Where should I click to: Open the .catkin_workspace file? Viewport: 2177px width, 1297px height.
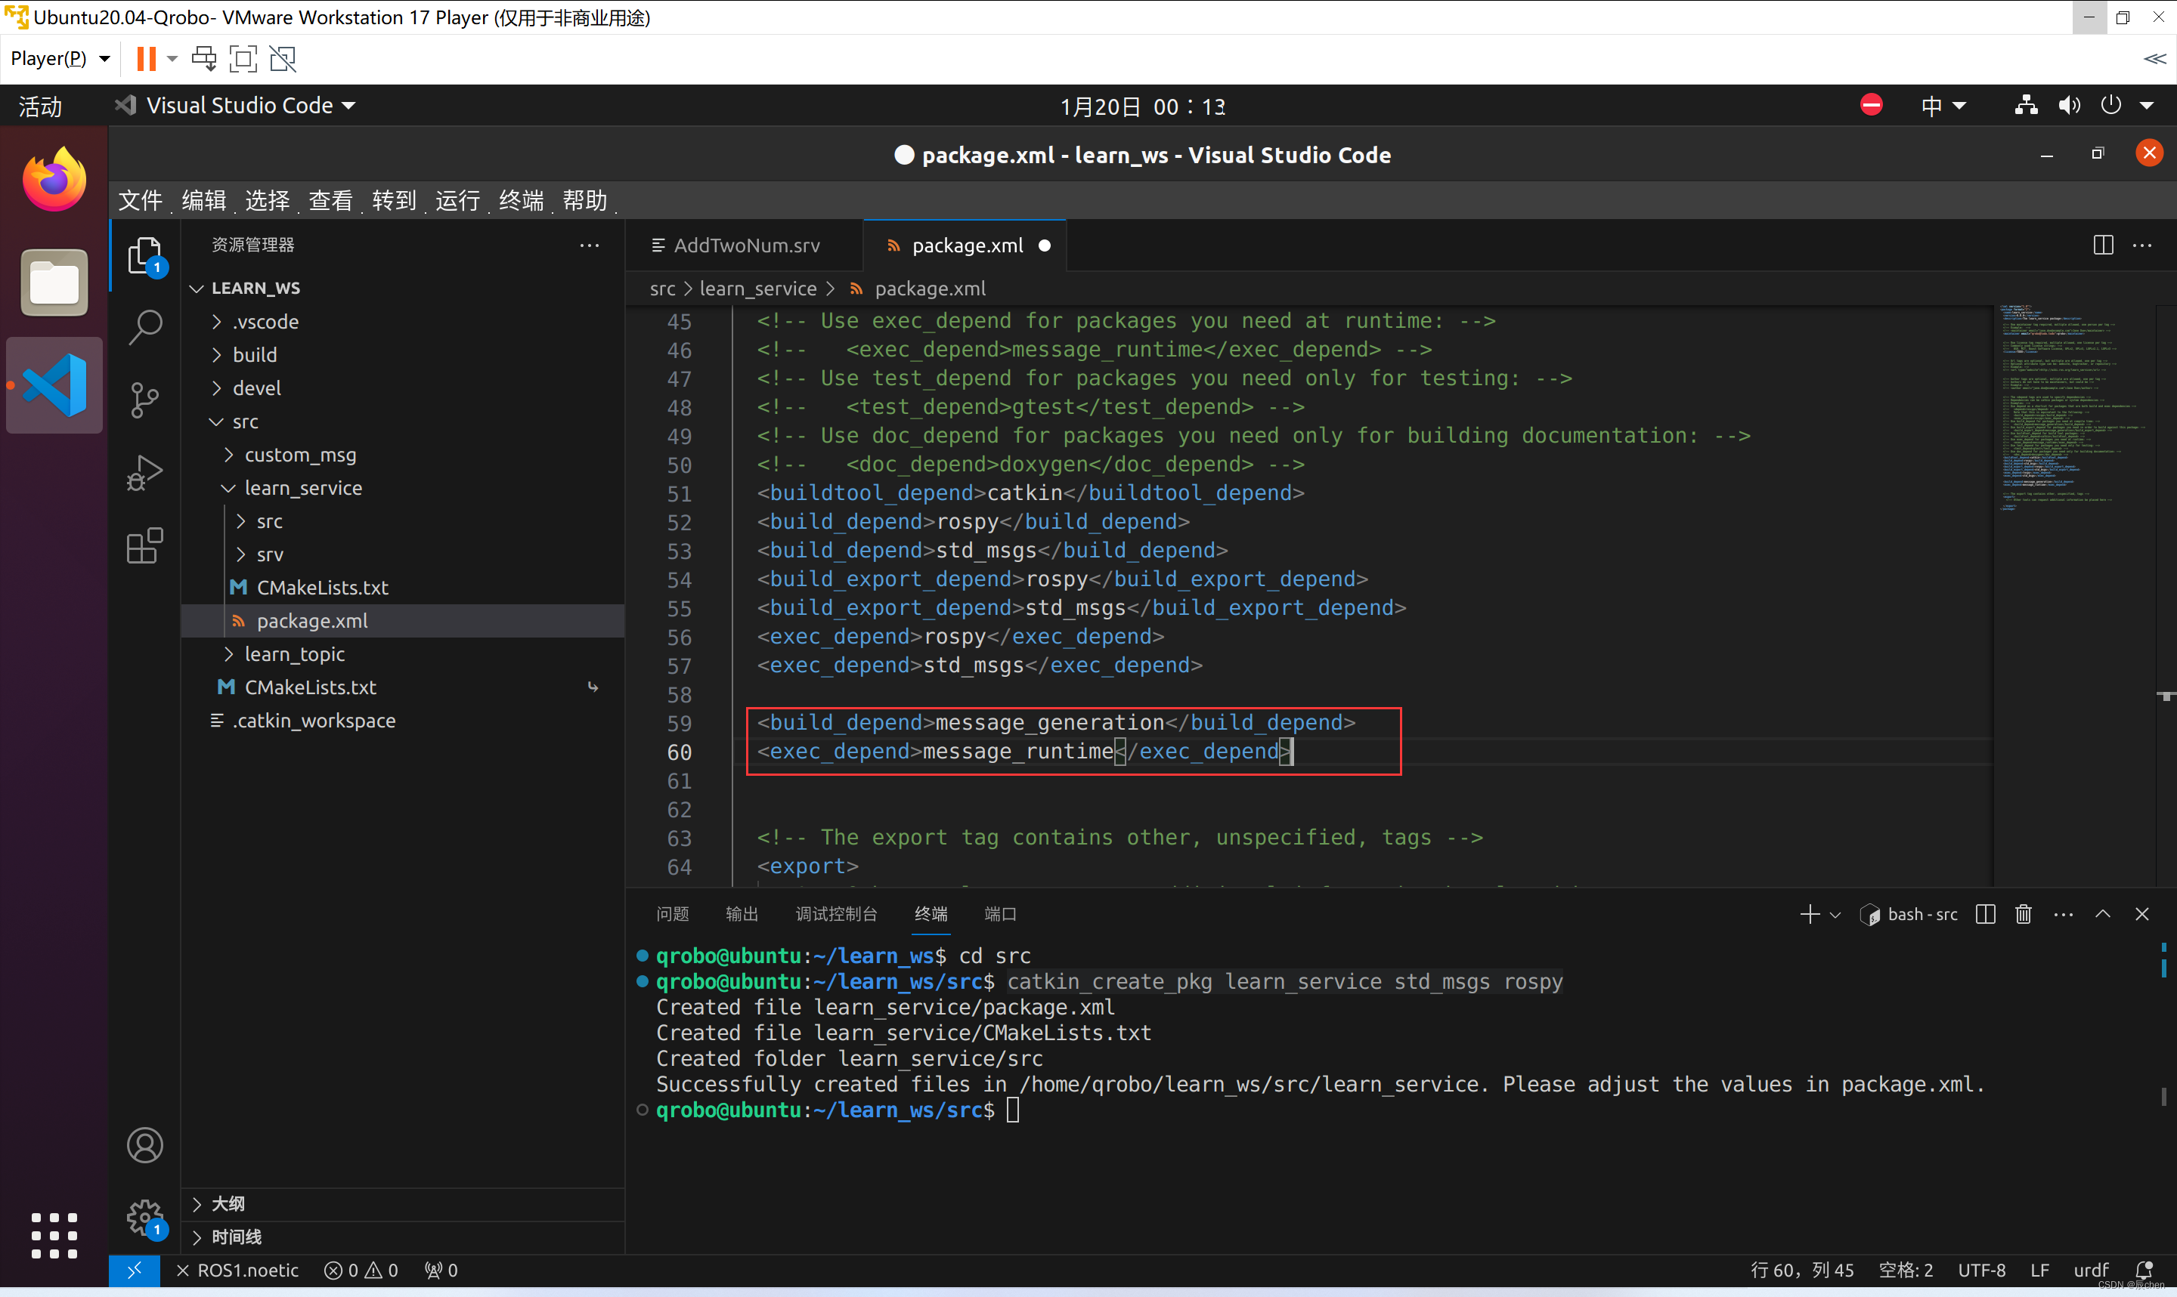point(314,720)
